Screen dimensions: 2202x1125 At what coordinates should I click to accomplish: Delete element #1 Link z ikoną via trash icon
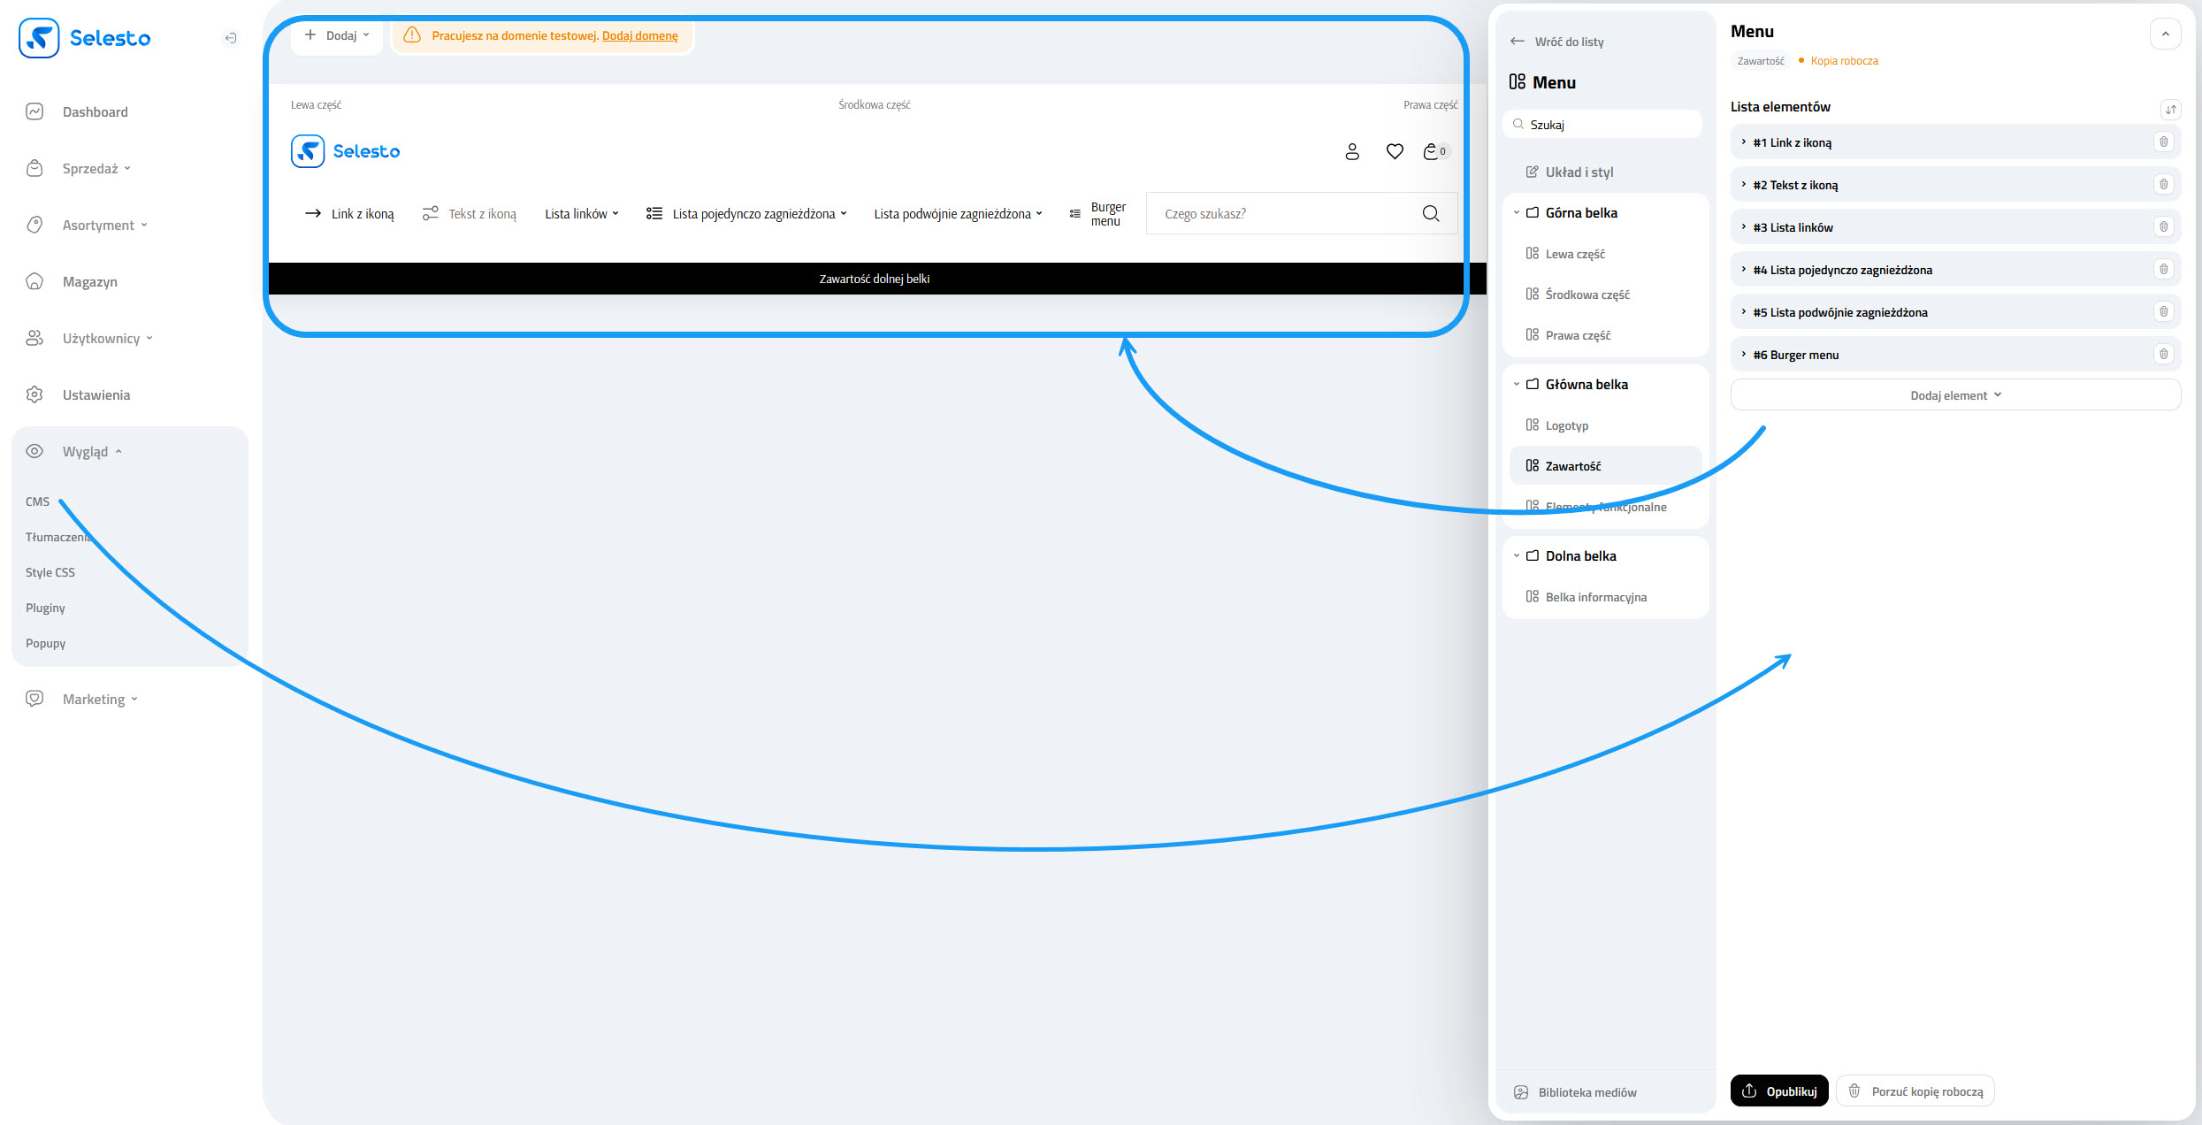tap(2165, 142)
